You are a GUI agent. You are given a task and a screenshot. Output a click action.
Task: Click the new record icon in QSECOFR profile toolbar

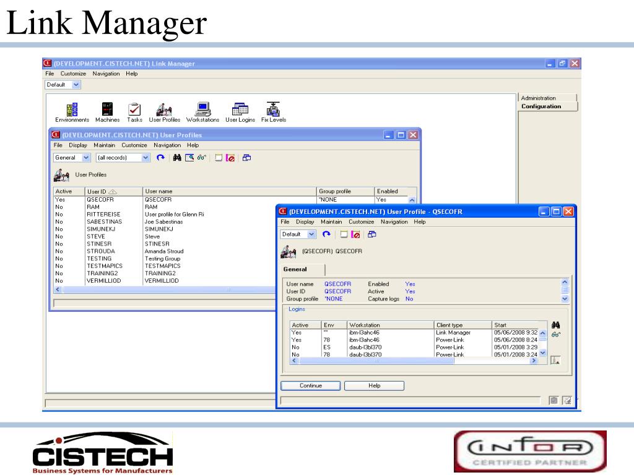click(344, 234)
